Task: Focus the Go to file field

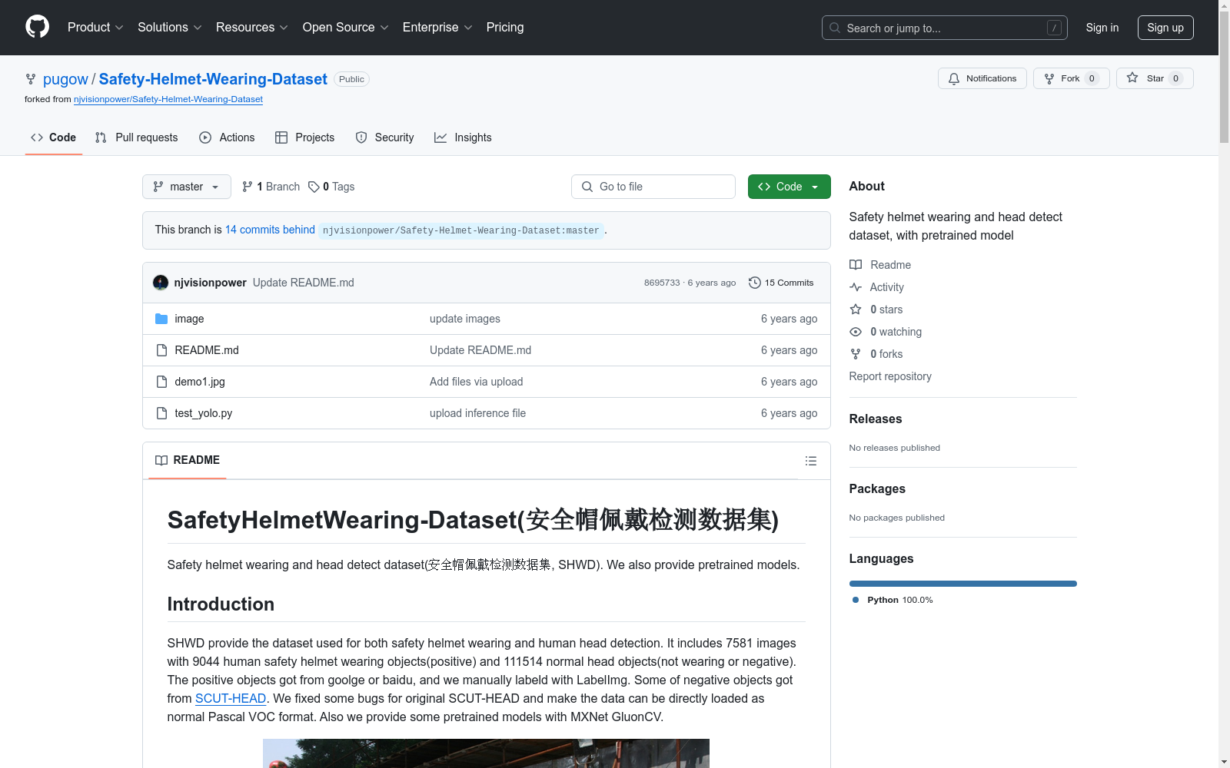Action: tap(653, 187)
